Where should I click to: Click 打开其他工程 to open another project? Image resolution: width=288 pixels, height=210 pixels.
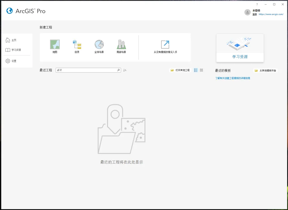(180, 70)
